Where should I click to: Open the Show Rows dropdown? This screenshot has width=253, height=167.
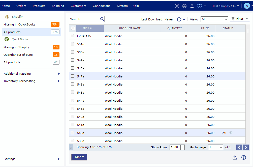(x=177, y=147)
